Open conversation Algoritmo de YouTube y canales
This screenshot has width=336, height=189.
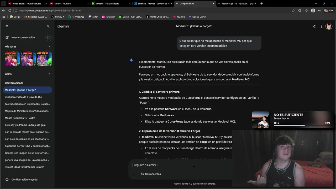[x=27, y=146]
